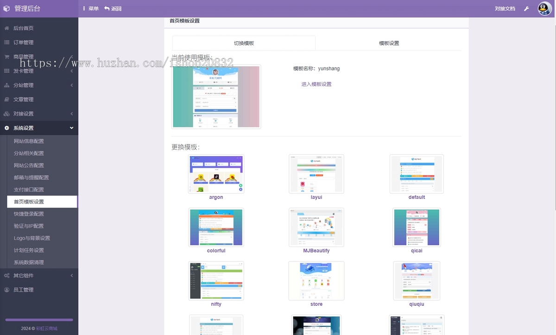Click the 员工管理 user icon
Viewport: 556px width, 335px height.
coord(6,290)
